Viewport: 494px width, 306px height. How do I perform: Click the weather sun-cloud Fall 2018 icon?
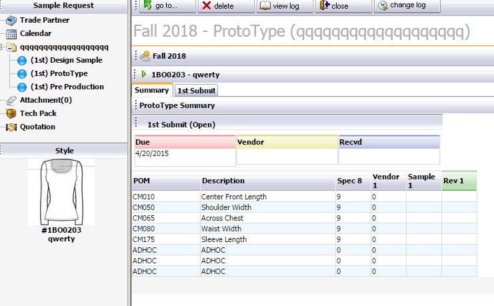tap(145, 56)
